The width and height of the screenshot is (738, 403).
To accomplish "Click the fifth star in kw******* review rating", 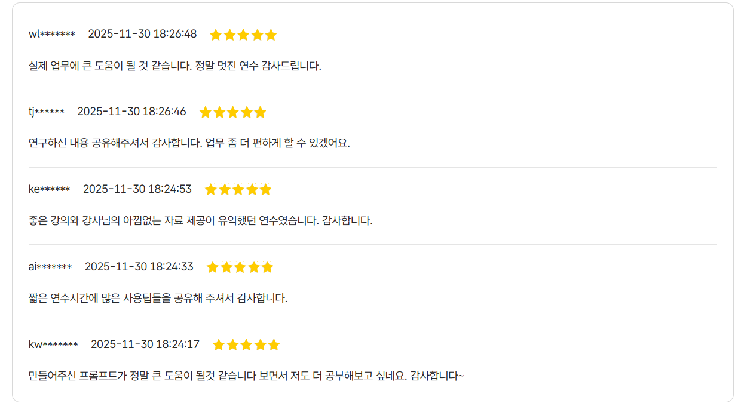I will (x=274, y=345).
